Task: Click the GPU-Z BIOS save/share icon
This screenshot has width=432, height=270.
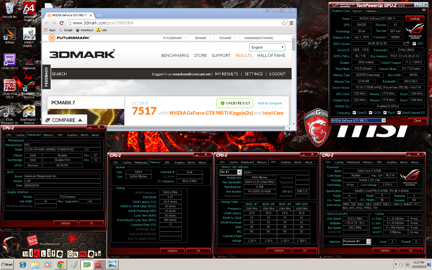Action: [x=407, y=43]
